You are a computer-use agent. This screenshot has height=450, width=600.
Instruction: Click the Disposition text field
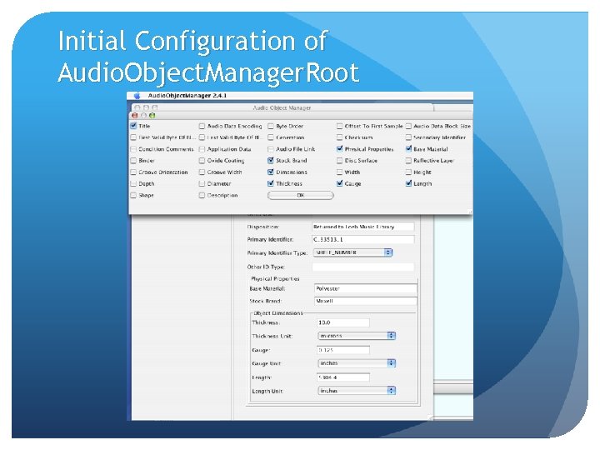click(x=362, y=227)
